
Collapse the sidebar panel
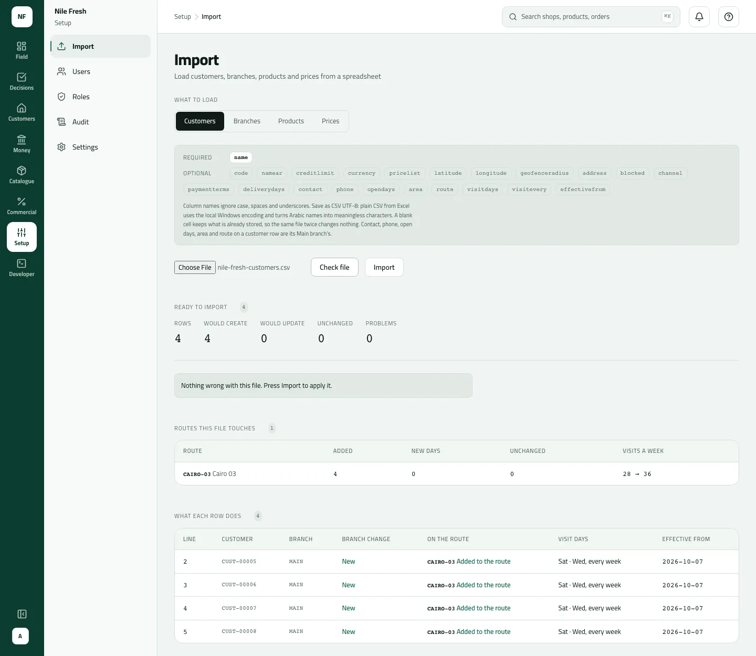coord(22,614)
